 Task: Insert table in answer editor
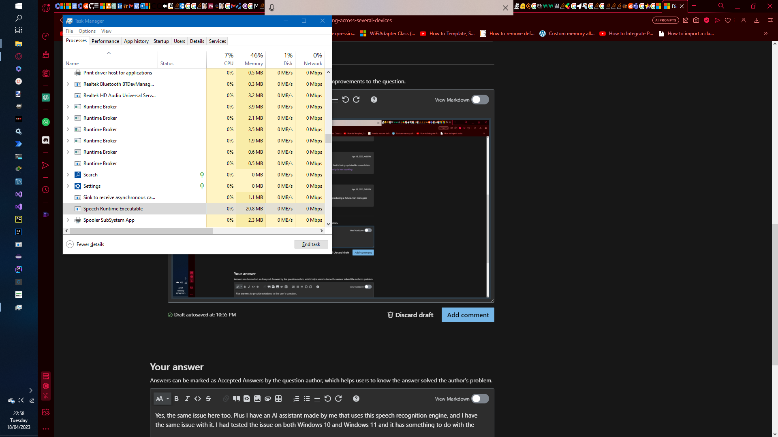click(x=278, y=399)
